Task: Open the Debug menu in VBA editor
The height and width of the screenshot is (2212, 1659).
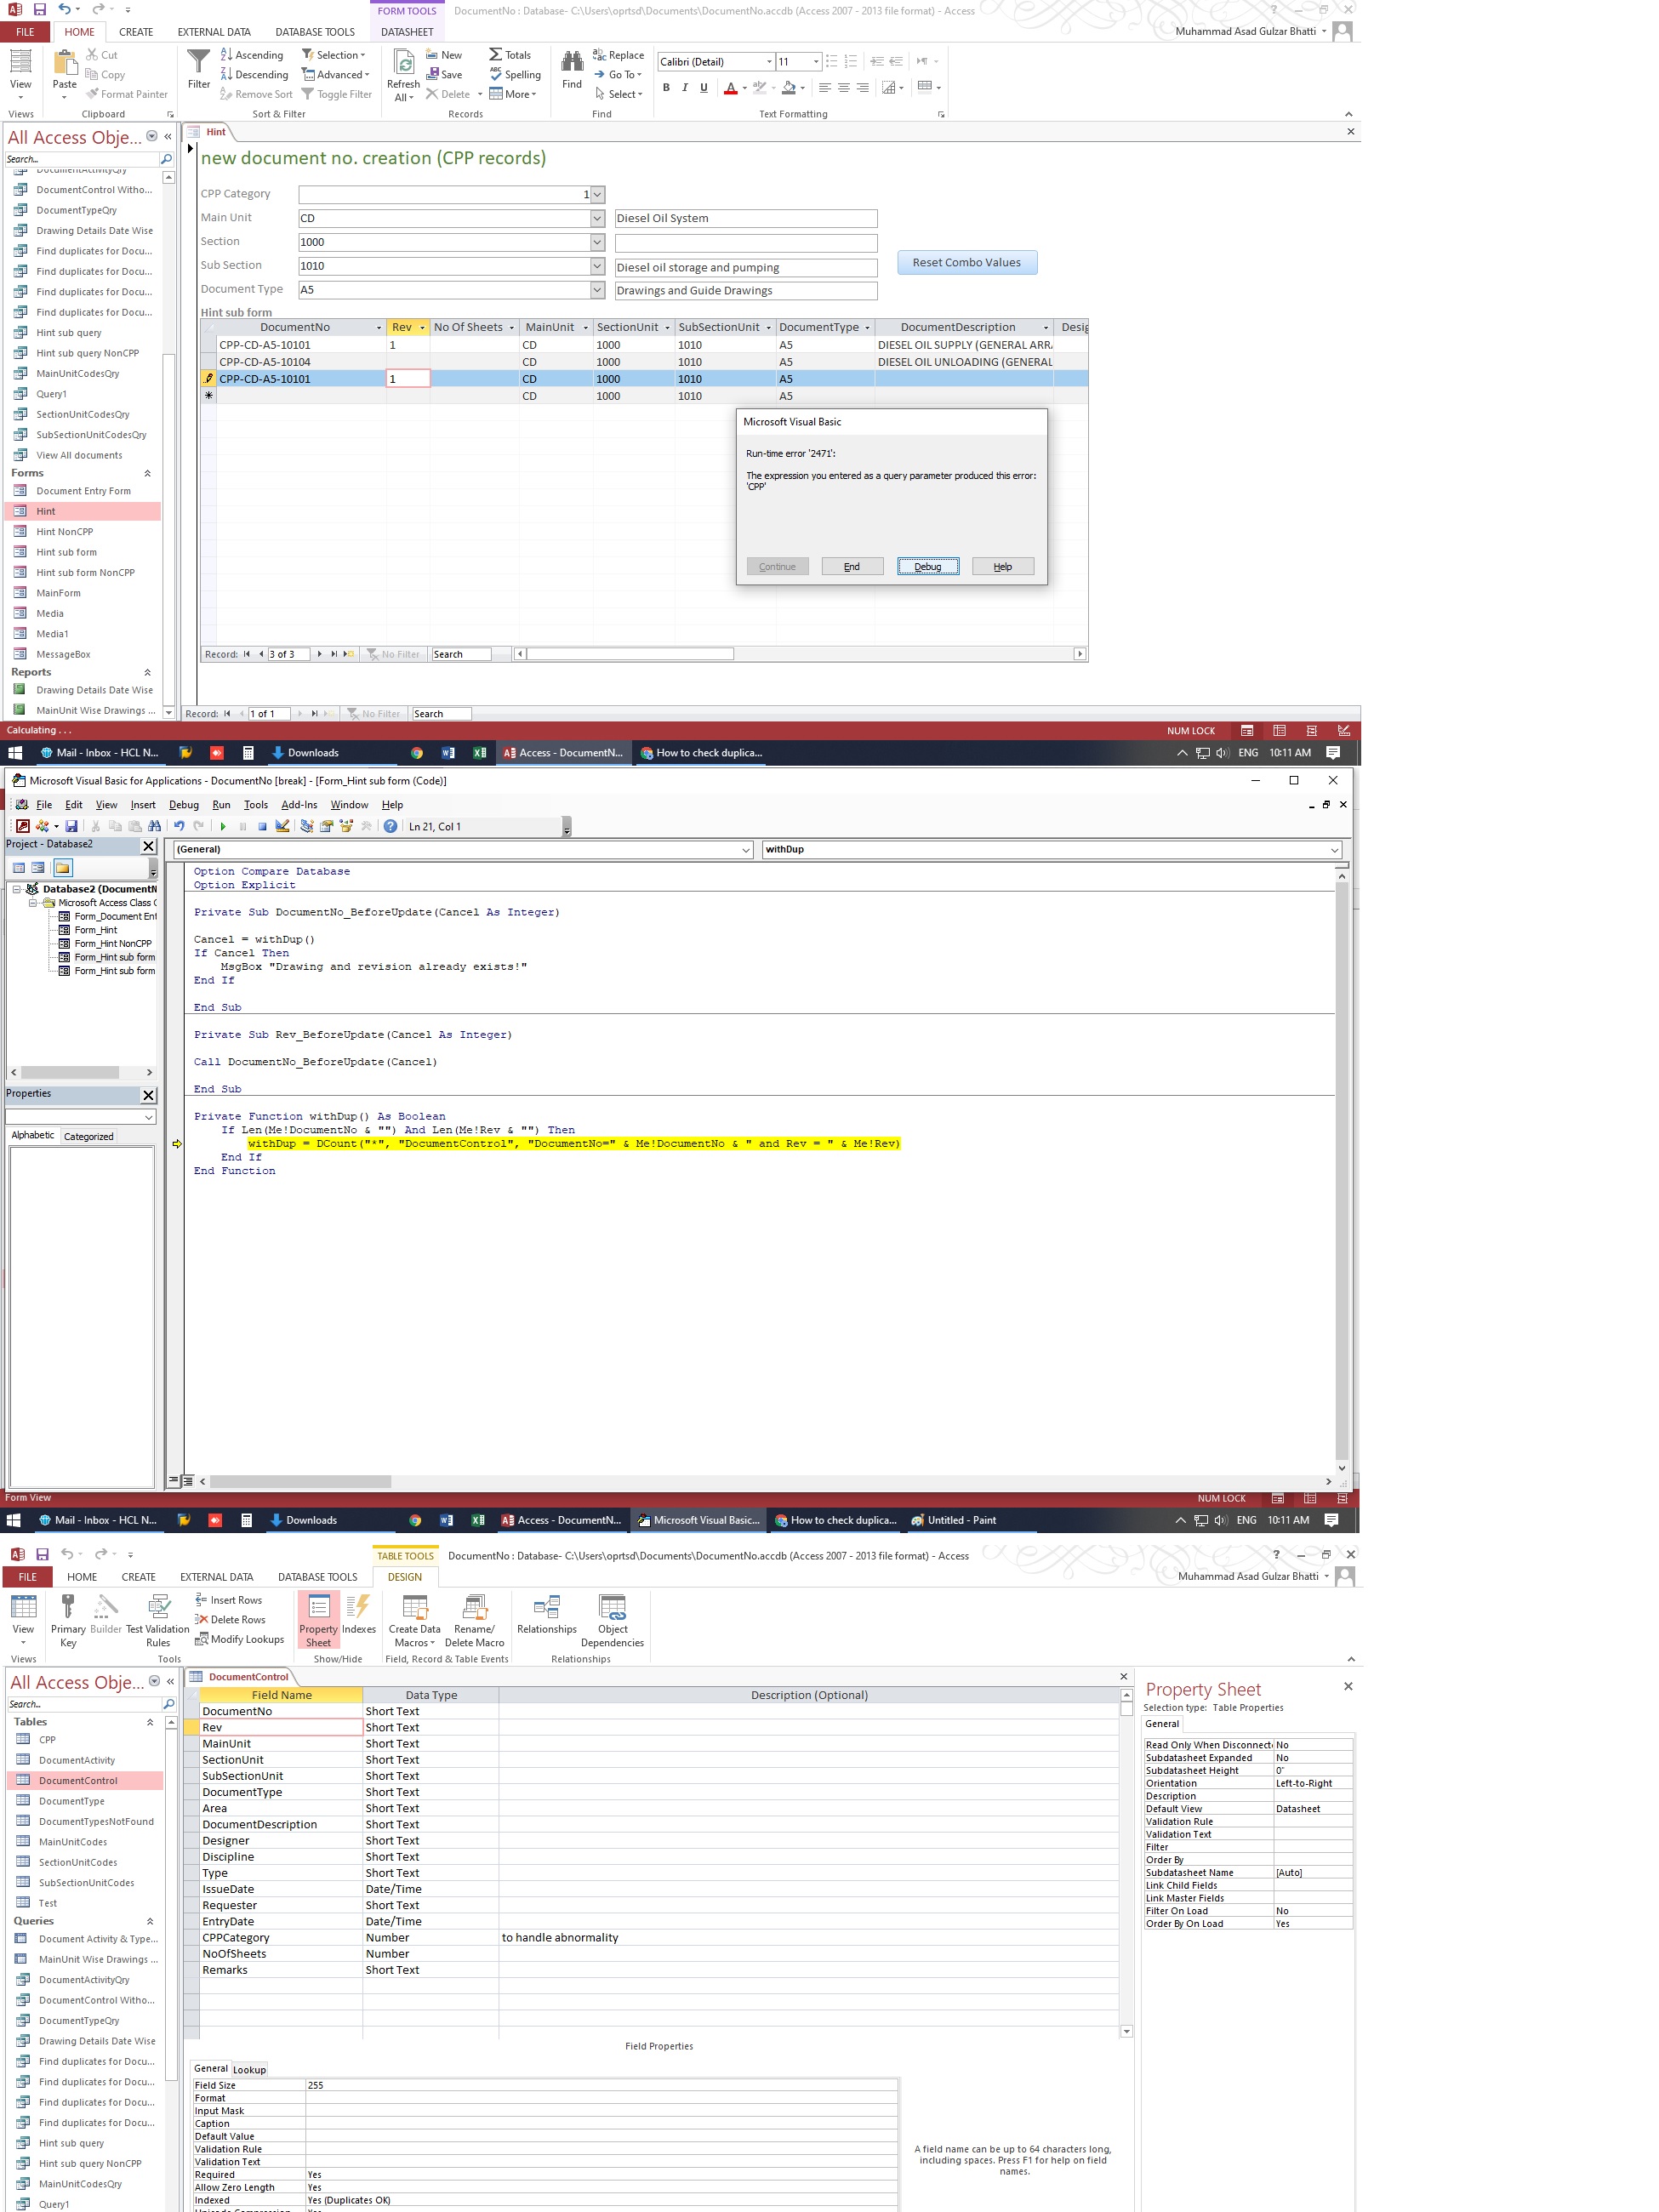Action: pyautogui.click(x=183, y=805)
